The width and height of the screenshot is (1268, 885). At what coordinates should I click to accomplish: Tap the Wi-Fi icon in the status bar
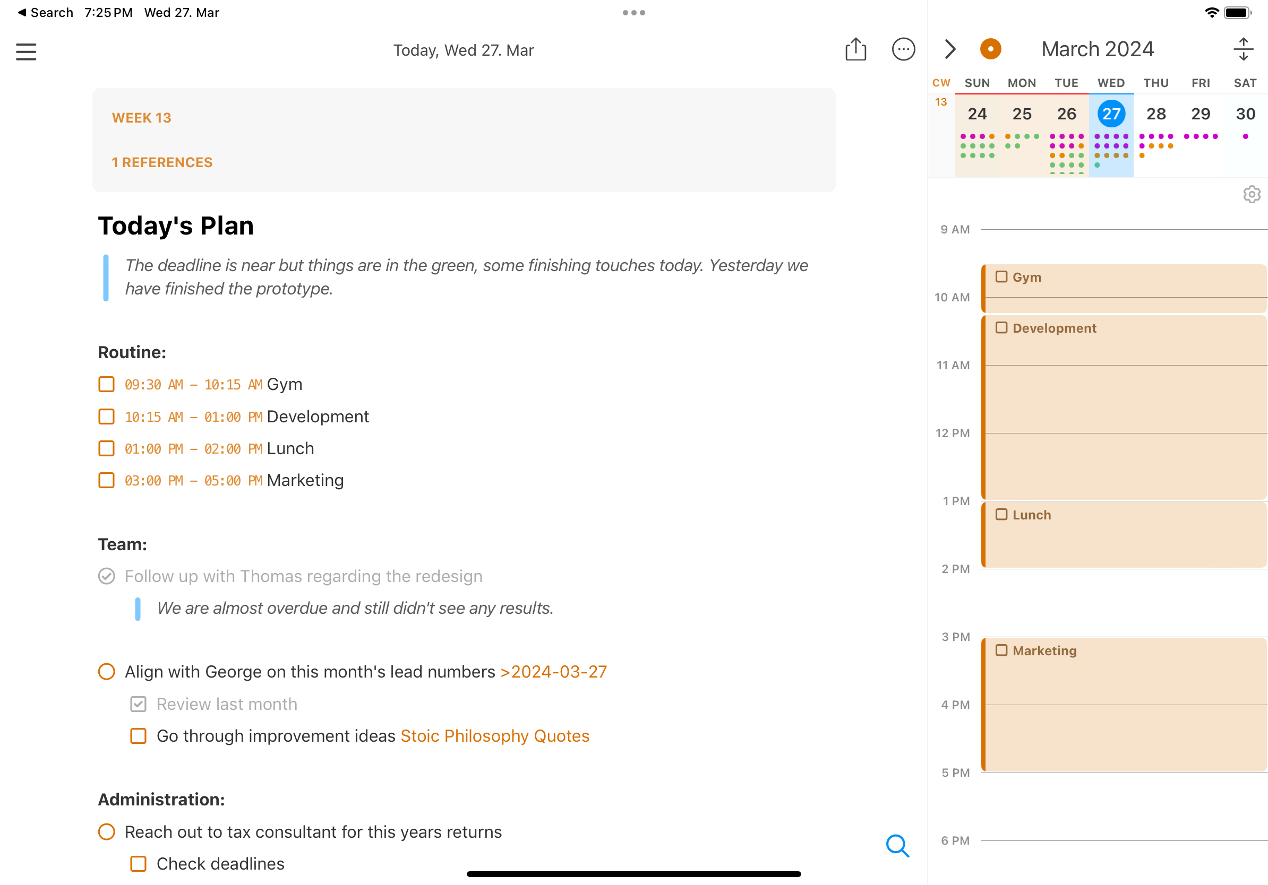(x=1213, y=12)
